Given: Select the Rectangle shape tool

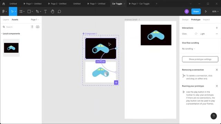Looking at the screenshot, I should pos(29,11).
